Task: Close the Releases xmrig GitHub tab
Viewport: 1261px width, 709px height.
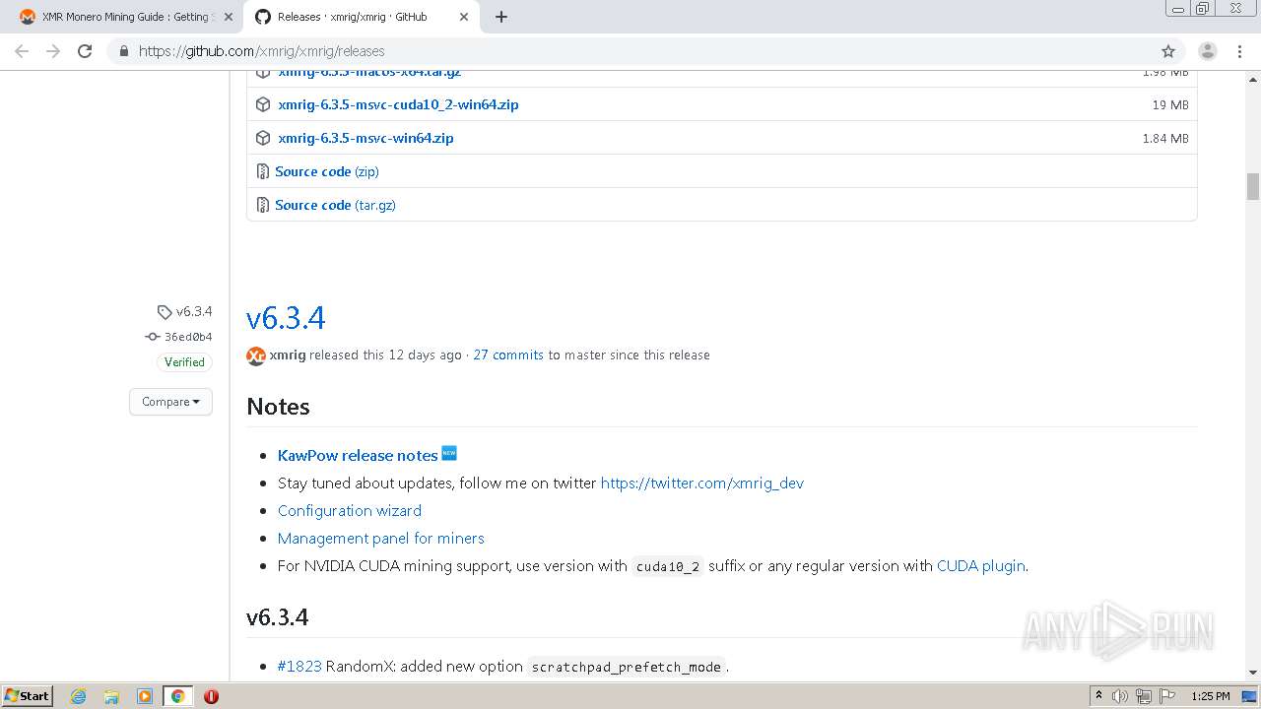Action: coord(464,17)
